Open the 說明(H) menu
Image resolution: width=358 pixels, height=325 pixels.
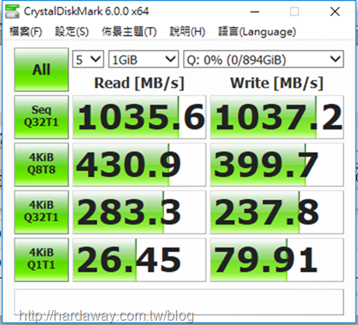[x=188, y=32]
